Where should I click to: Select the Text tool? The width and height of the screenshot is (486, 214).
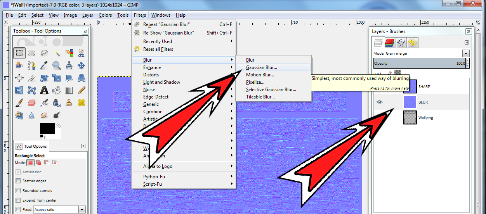(44, 90)
